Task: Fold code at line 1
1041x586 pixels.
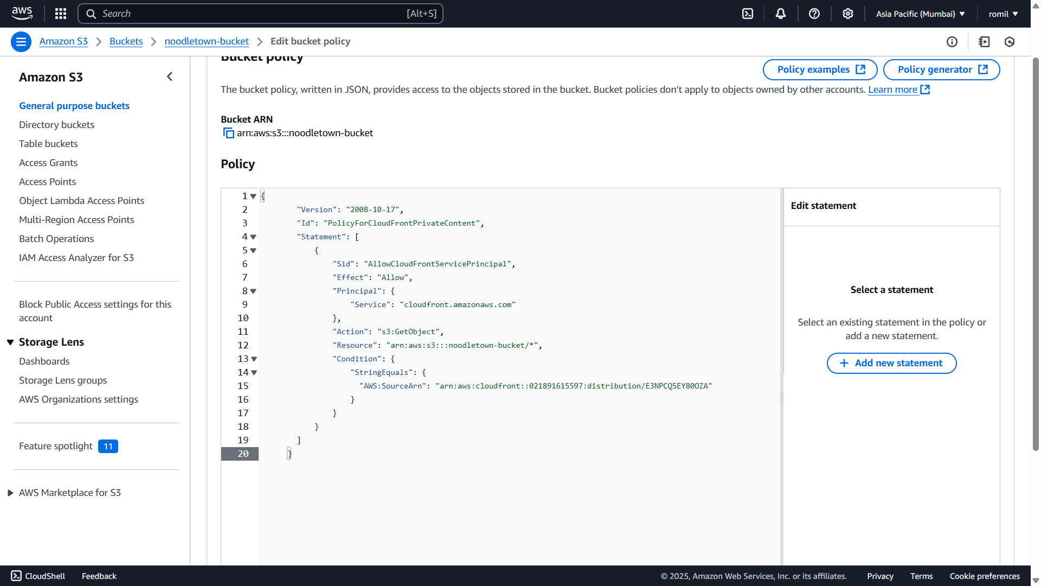Action: tap(253, 196)
